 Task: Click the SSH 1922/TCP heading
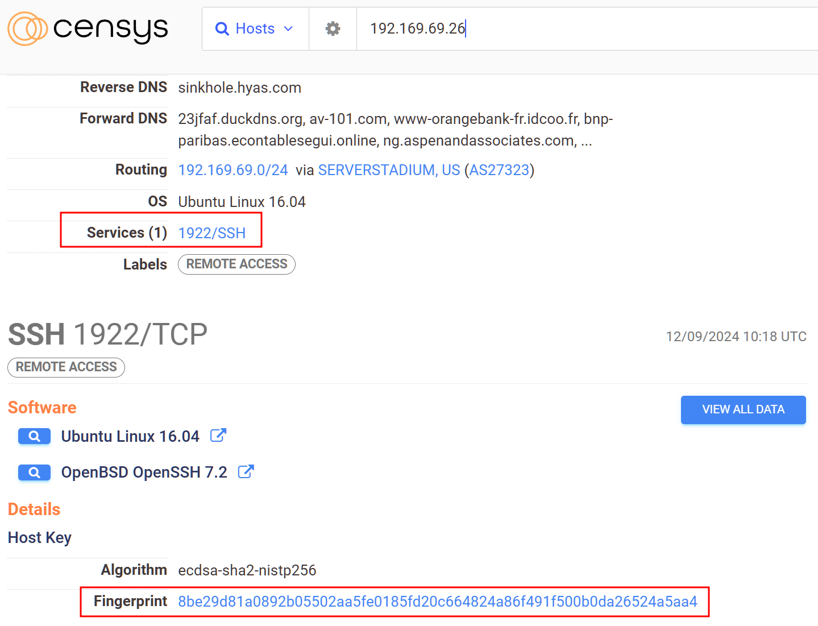coord(107,334)
